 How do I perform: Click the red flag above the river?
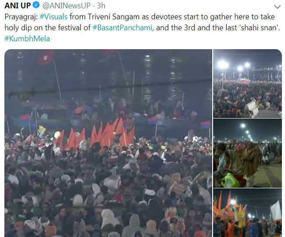tap(46, 57)
